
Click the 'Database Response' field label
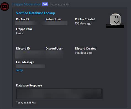click(29, 86)
